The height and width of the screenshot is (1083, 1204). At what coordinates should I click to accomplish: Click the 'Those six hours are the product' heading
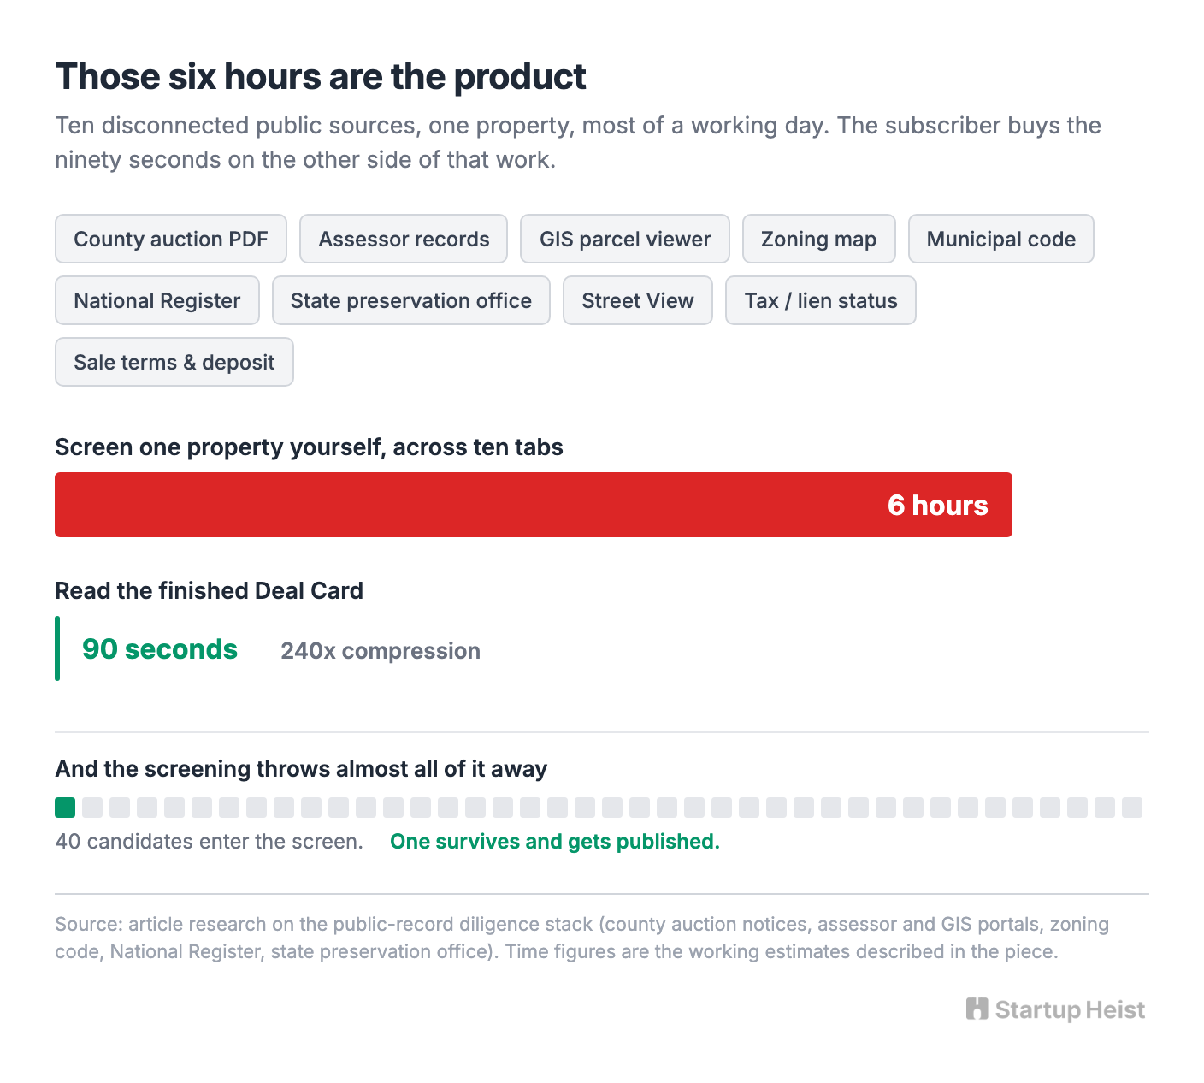pos(321,77)
